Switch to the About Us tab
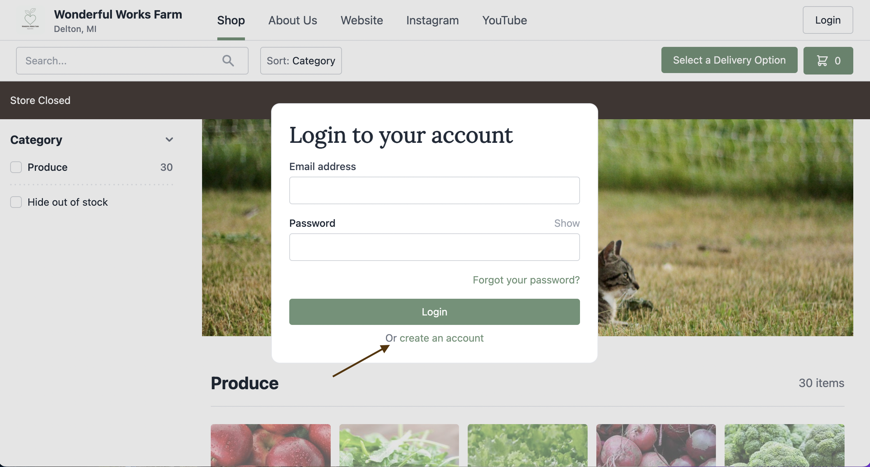Screen dimensions: 870x467 point(293,20)
